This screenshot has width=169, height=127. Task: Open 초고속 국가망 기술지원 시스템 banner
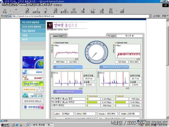[x=33, y=95]
